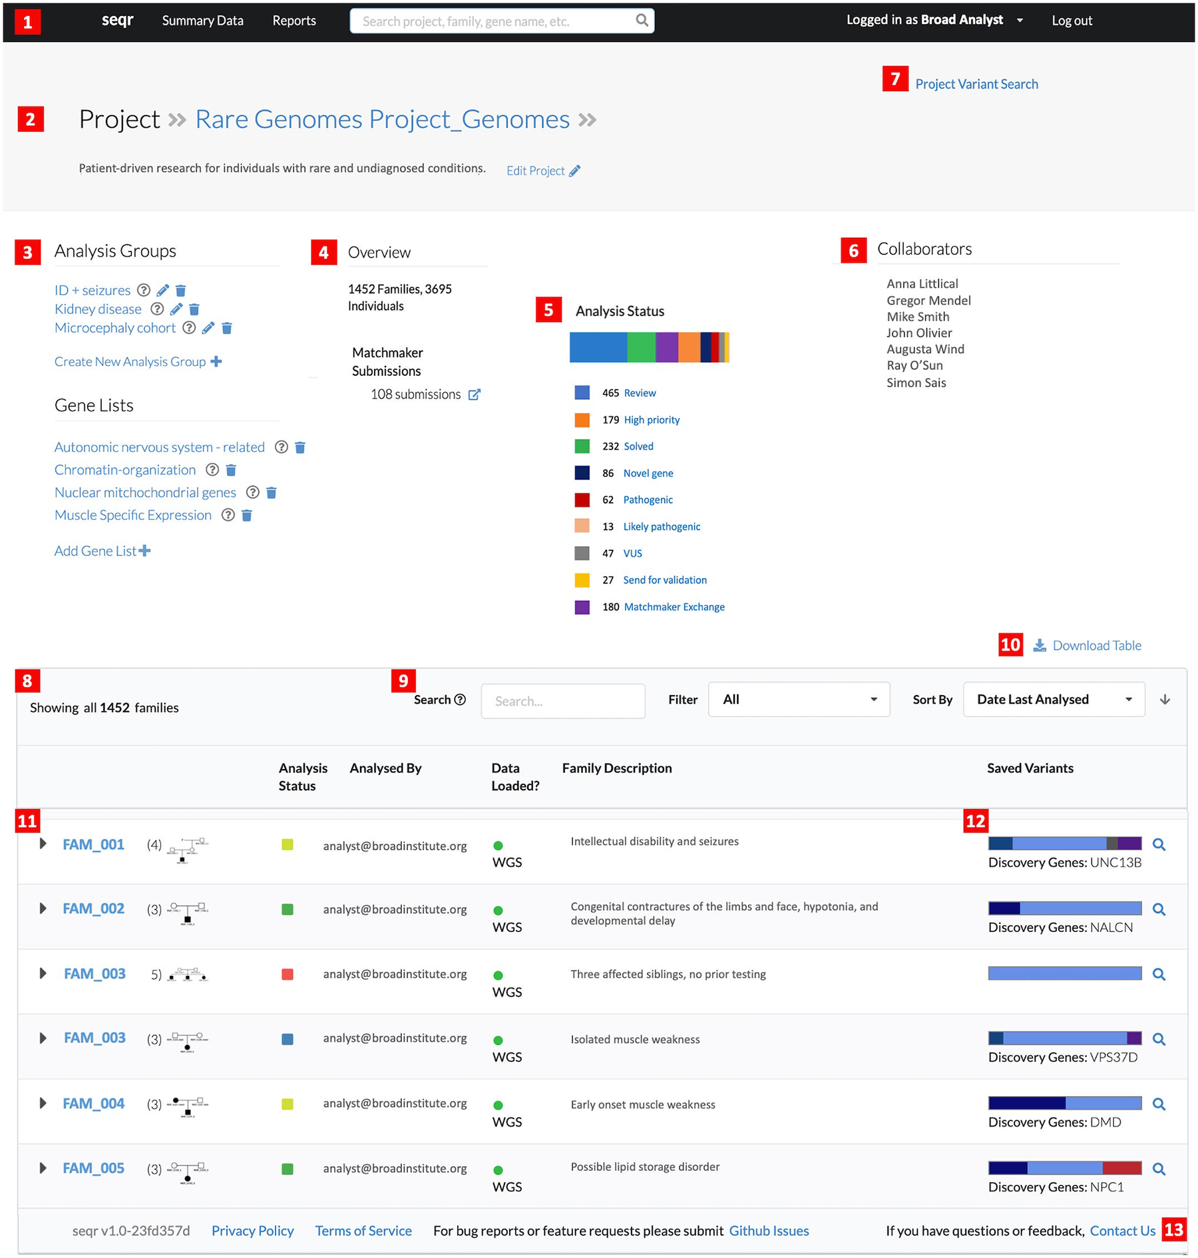
Task: Search variants for FAM_004 with magnifier
Action: tap(1159, 1104)
